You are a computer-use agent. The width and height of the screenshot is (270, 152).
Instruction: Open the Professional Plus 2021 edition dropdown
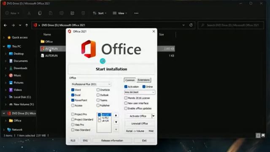[91, 84]
